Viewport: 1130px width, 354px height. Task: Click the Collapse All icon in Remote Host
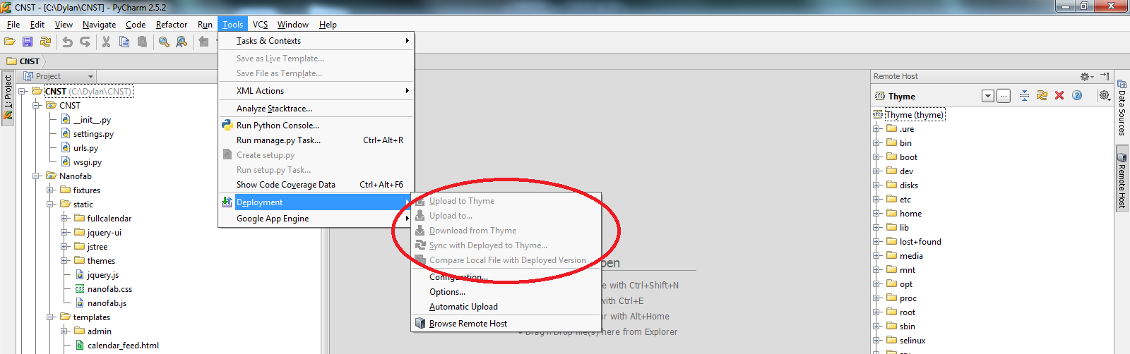(x=1024, y=96)
